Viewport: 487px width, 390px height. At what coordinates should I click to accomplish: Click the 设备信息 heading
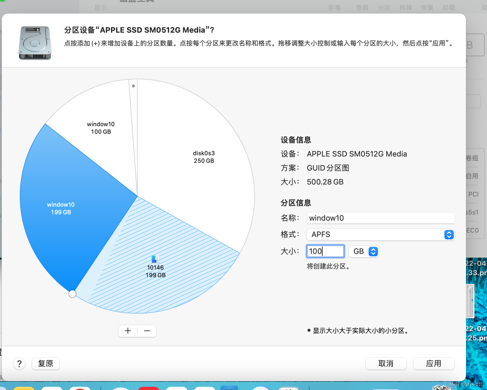click(x=296, y=140)
